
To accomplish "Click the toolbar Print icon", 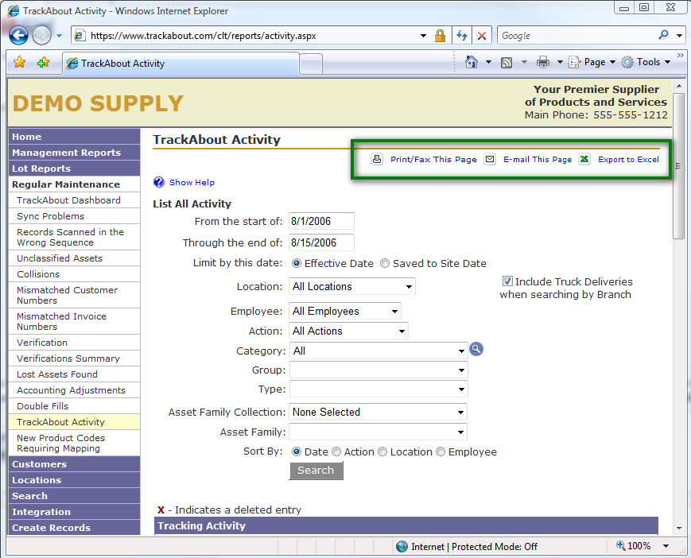I will (543, 63).
